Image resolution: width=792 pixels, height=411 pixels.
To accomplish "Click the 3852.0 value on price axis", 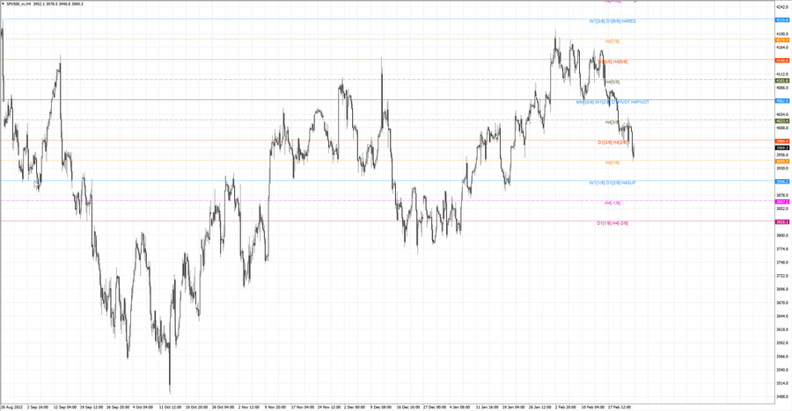I will click(x=782, y=208).
